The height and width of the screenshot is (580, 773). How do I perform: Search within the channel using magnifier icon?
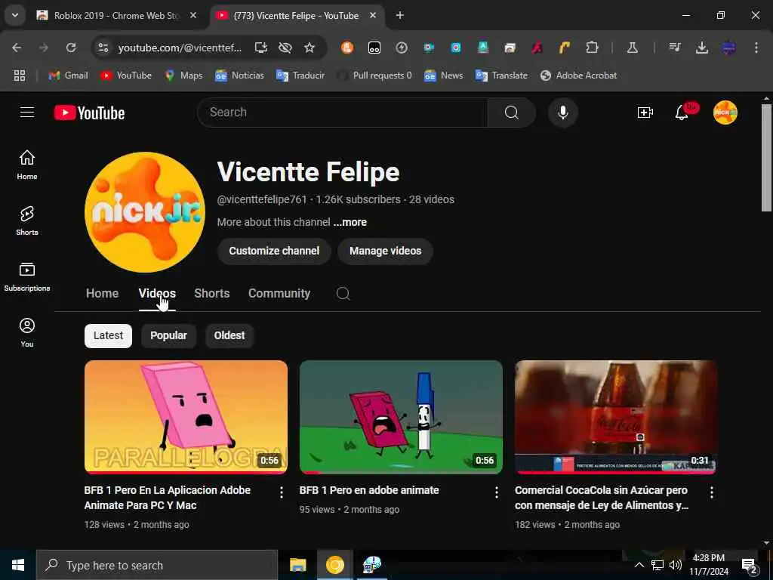click(343, 294)
